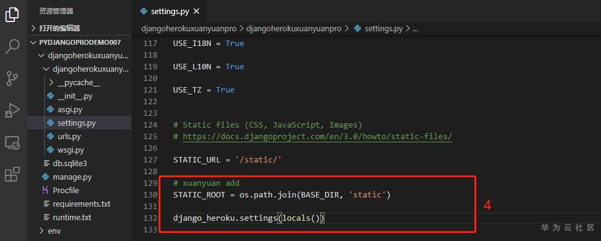Click the Python icon beside urls.py

coord(50,137)
